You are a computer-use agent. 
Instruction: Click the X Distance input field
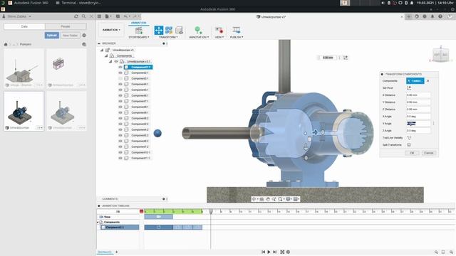pos(418,95)
